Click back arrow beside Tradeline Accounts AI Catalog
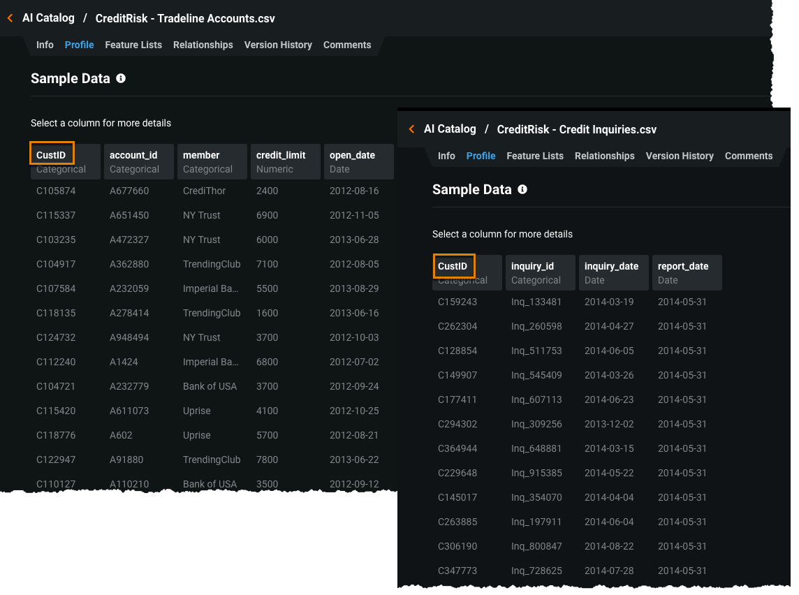Viewport: 799px width, 595px height. pyautogui.click(x=10, y=19)
